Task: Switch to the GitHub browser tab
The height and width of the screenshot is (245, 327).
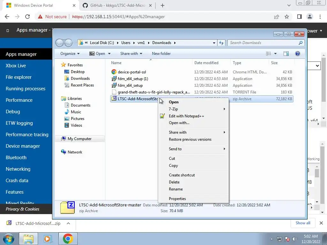Action: tap(117, 5)
